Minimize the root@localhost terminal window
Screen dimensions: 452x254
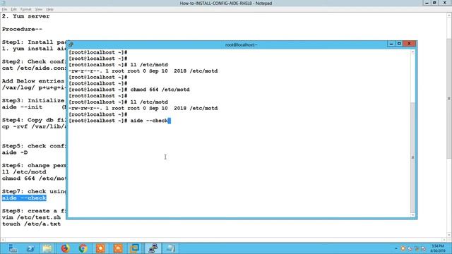(391, 44)
